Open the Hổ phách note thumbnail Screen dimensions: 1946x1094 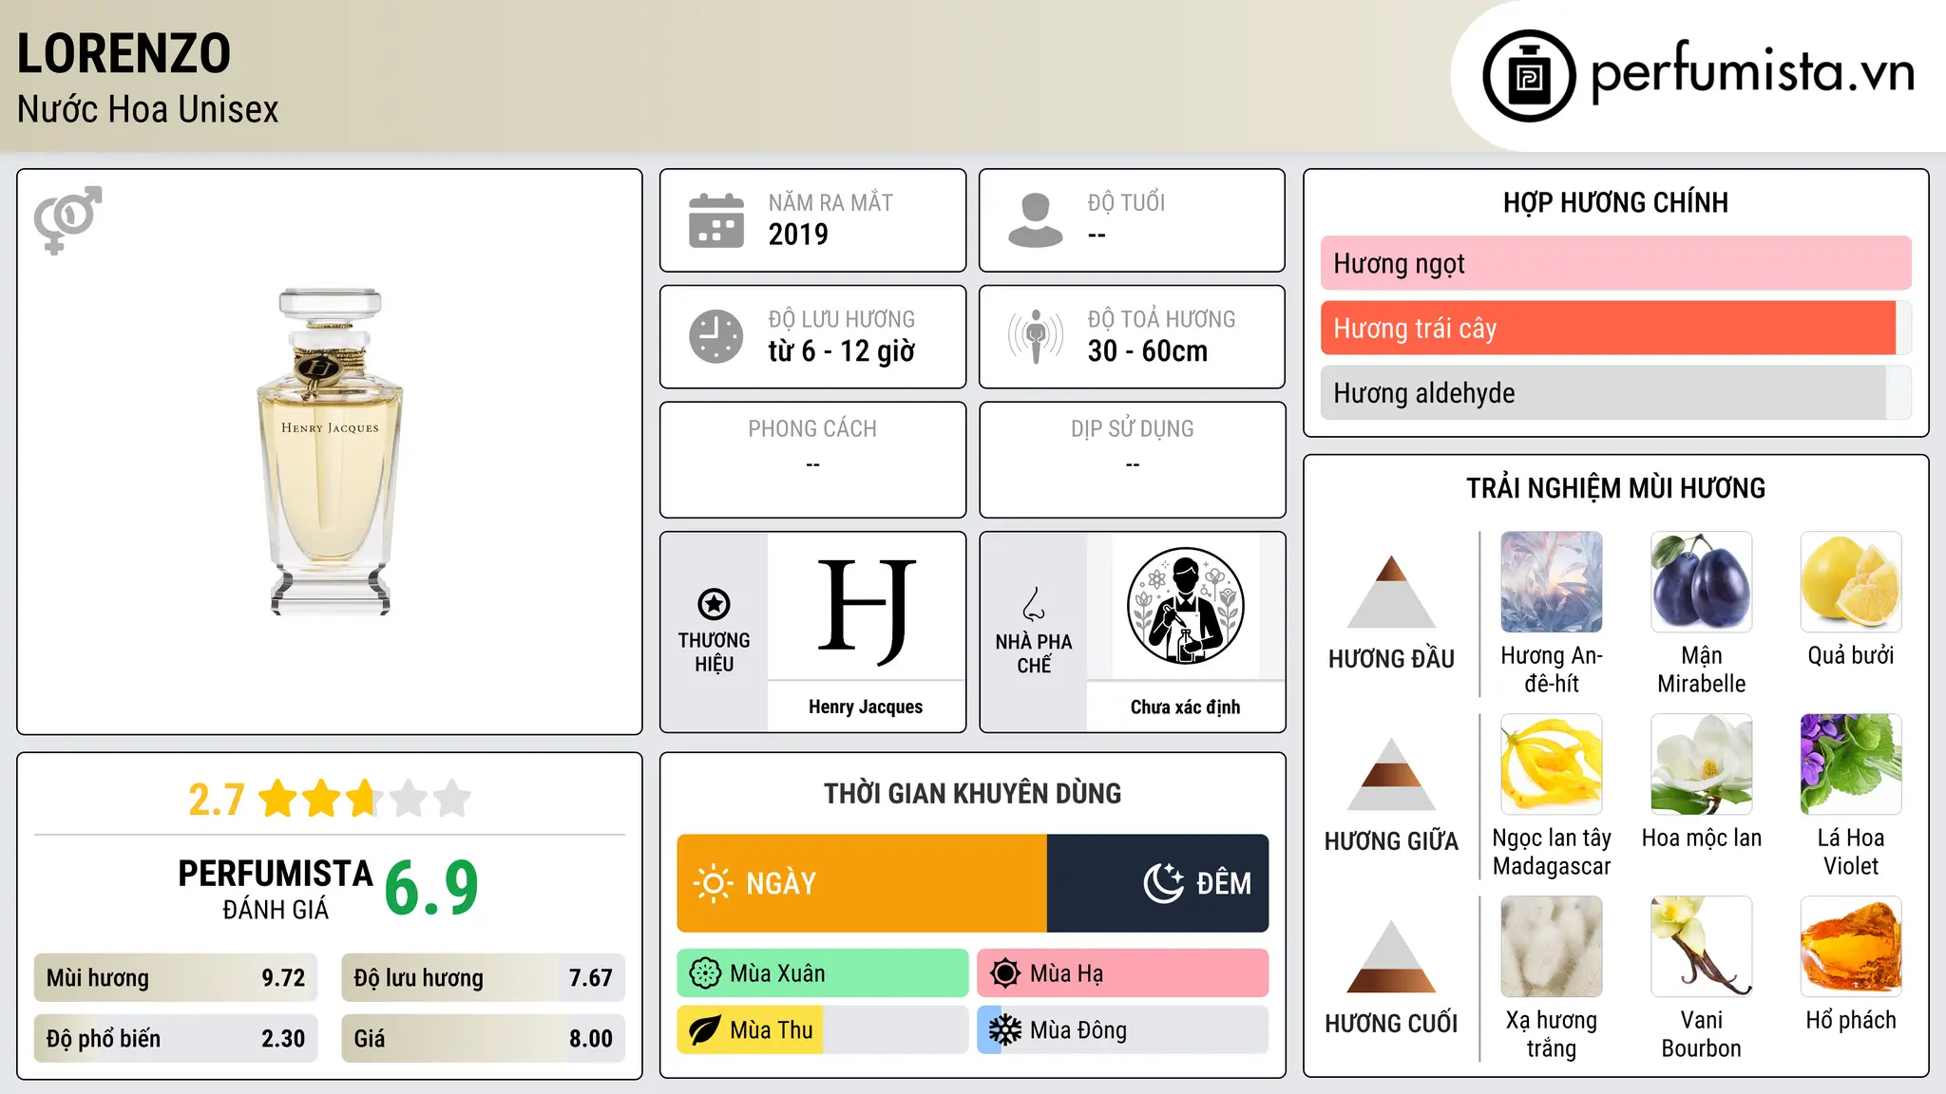tap(1851, 947)
